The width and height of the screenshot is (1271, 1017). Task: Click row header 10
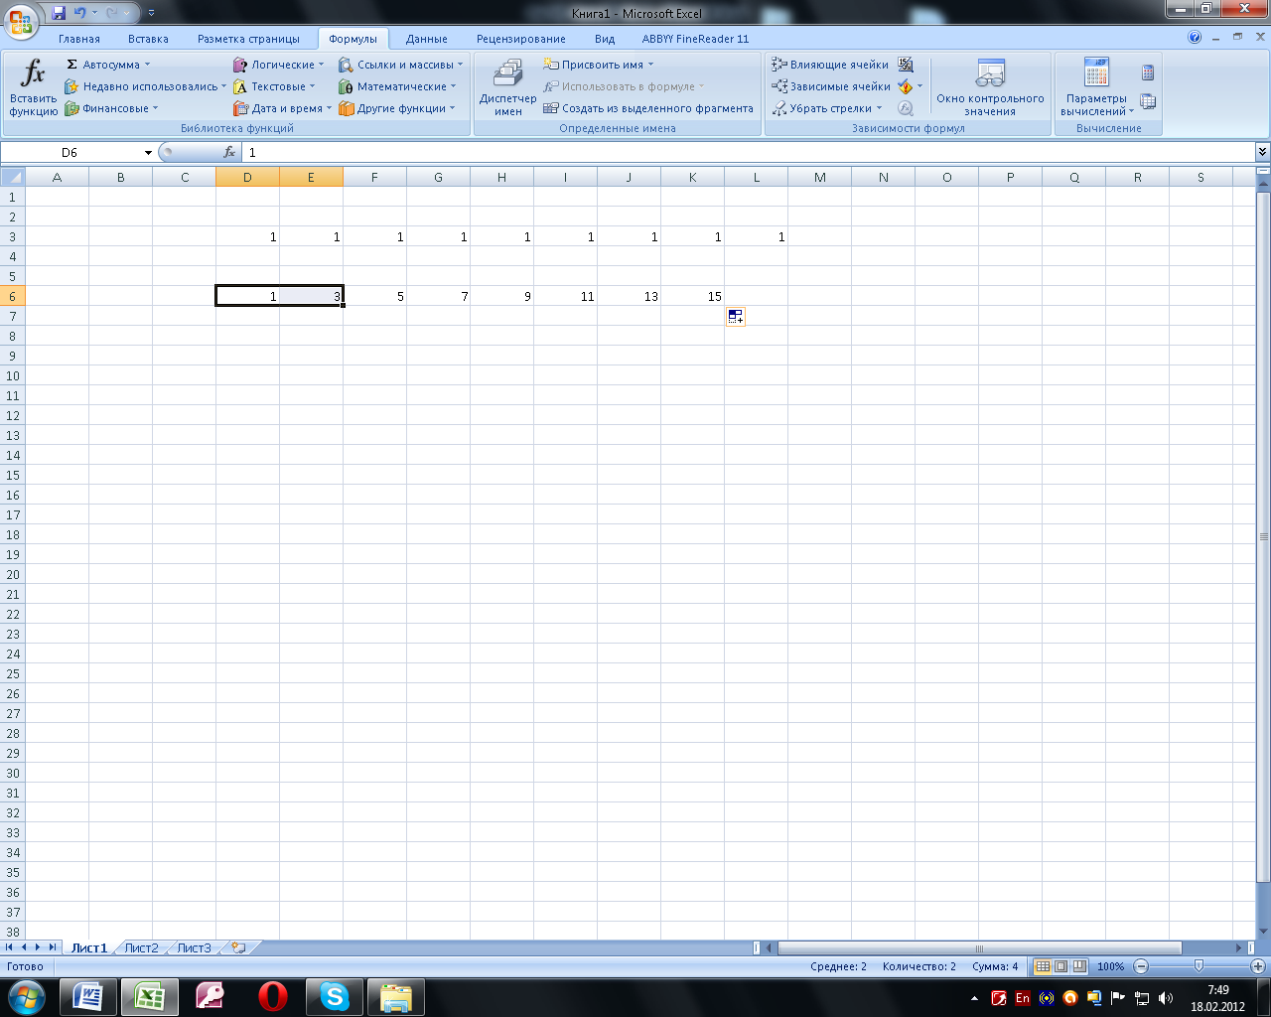[x=12, y=375]
